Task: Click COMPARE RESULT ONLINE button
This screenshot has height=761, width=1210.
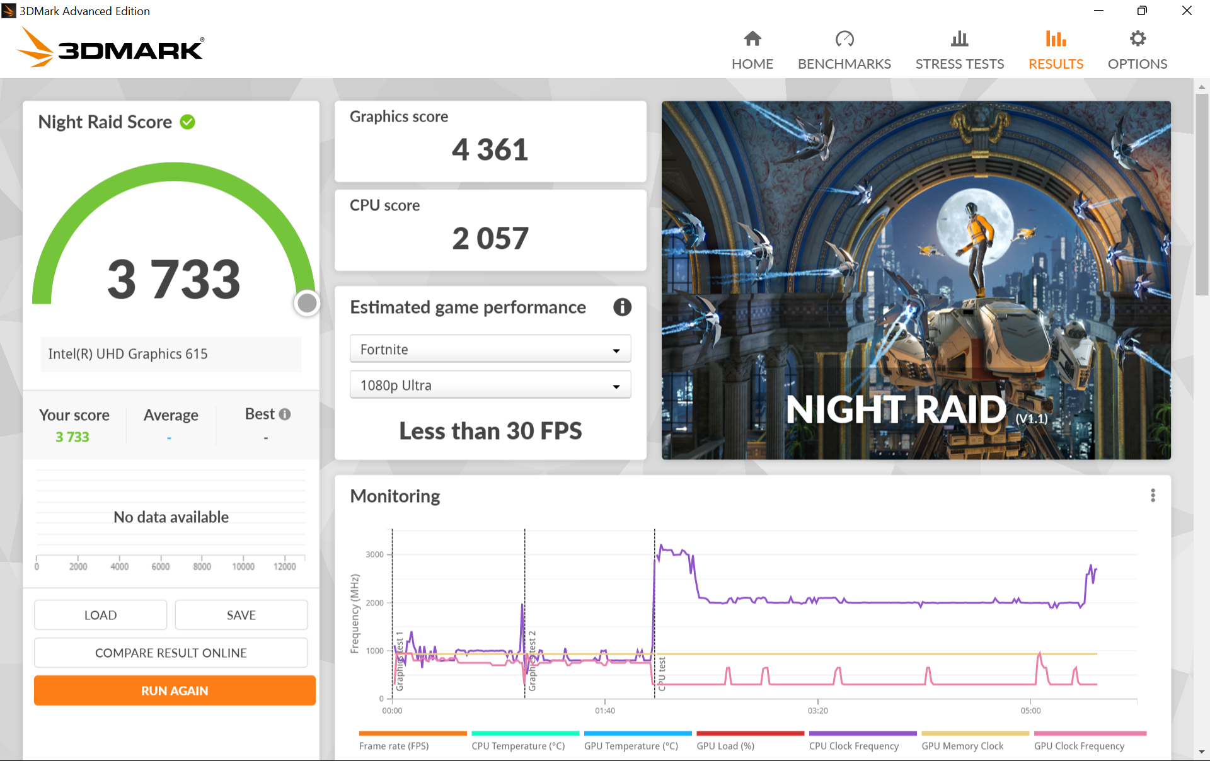Action: [171, 653]
